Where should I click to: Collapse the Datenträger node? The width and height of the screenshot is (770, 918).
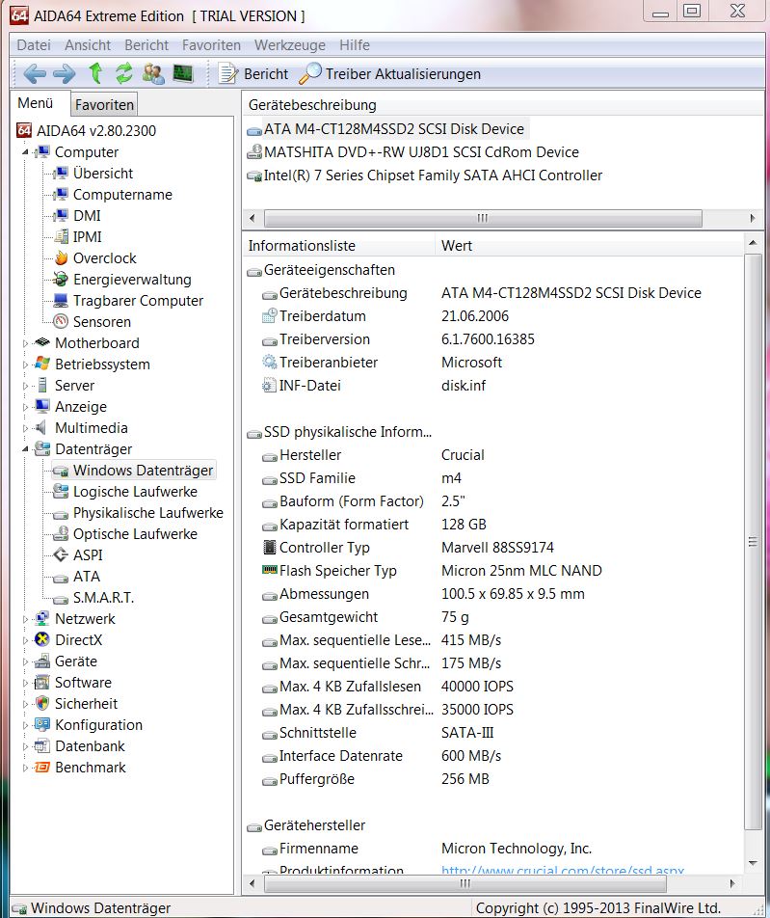pos(25,449)
